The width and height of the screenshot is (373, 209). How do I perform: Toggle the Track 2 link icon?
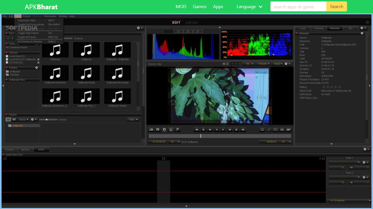coord(351,183)
